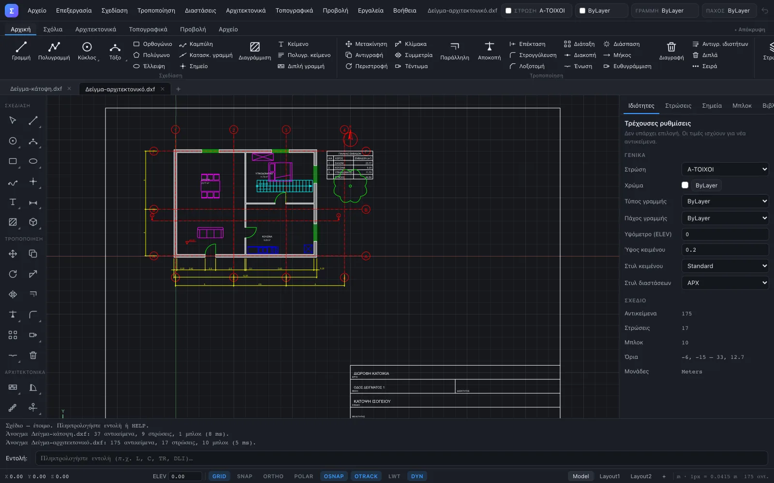This screenshot has width=774, height=483.
Task: Click the trash icon in left toolbar
Action: tap(33, 355)
